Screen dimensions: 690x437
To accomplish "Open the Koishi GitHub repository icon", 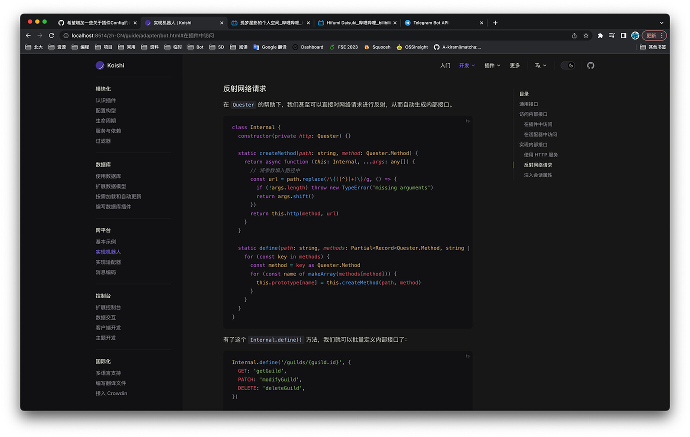I will click(x=590, y=65).
